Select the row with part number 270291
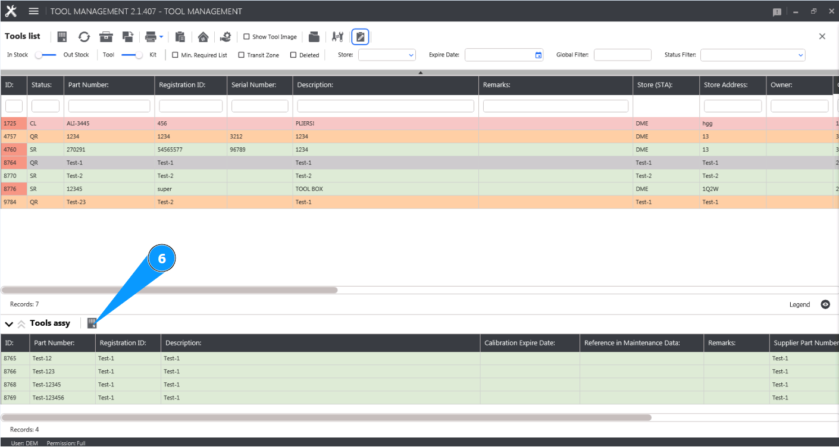 (419, 150)
